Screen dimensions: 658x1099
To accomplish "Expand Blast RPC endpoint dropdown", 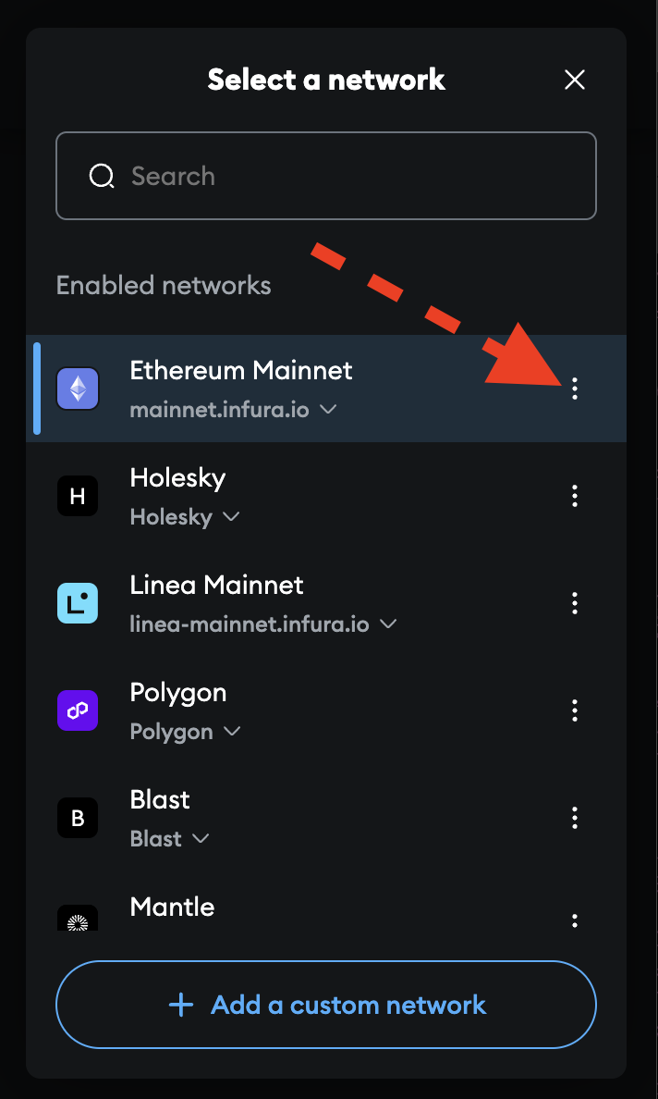I will point(200,839).
